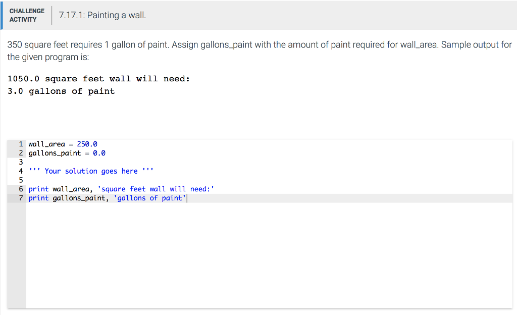The height and width of the screenshot is (315, 517).
Task: Select the CHALLENGE ACTIVITY label
Action: [x=27, y=15]
